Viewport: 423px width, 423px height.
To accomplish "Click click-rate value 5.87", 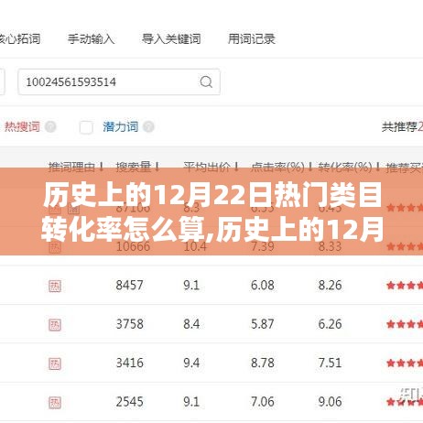I will click(263, 324).
